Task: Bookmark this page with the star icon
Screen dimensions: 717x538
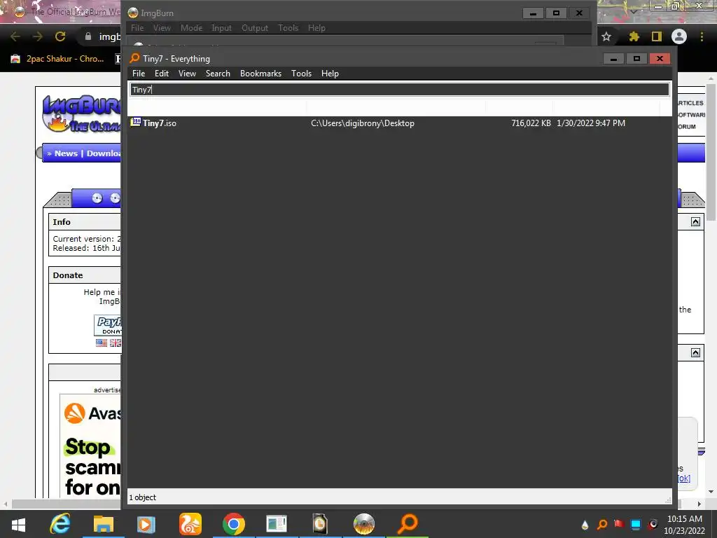Action: coord(606,36)
